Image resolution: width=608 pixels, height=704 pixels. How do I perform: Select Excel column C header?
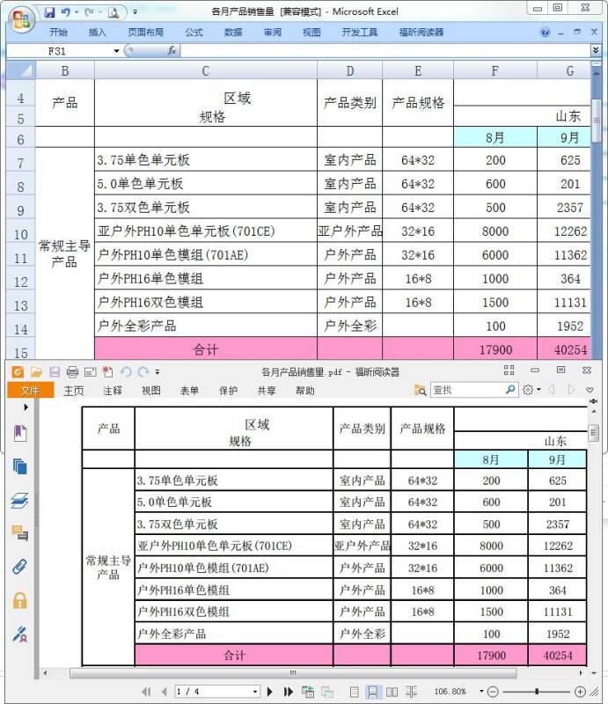click(x=206, y=71)
